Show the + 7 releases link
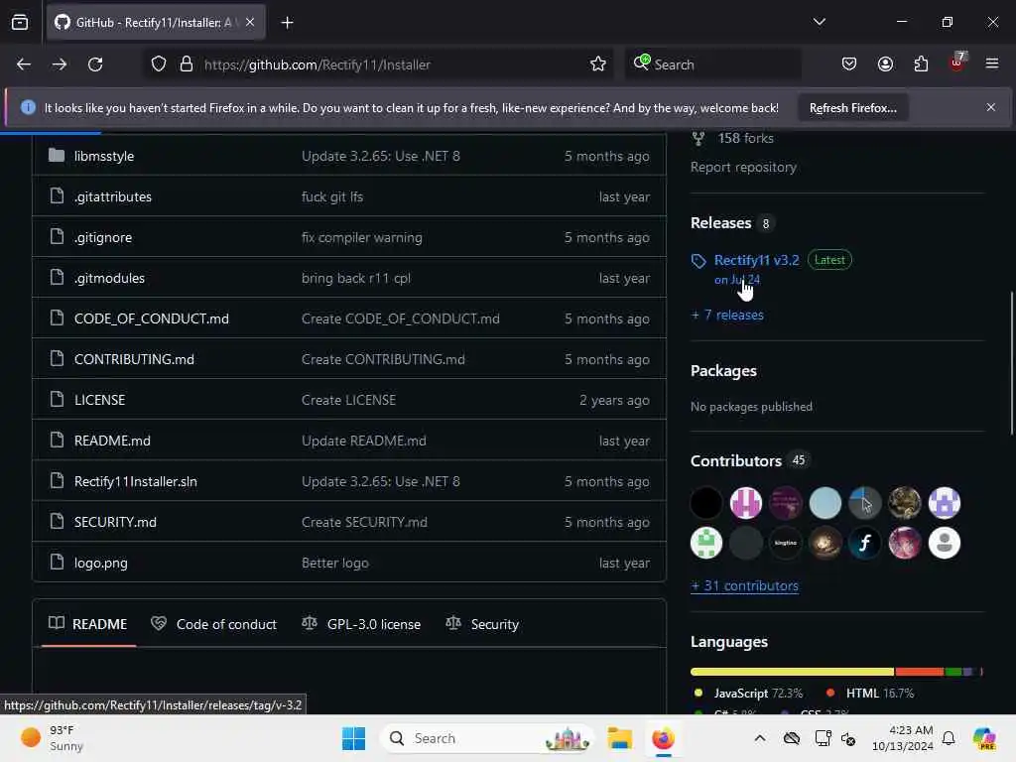The image size is (1016, 762). point(727,315)
